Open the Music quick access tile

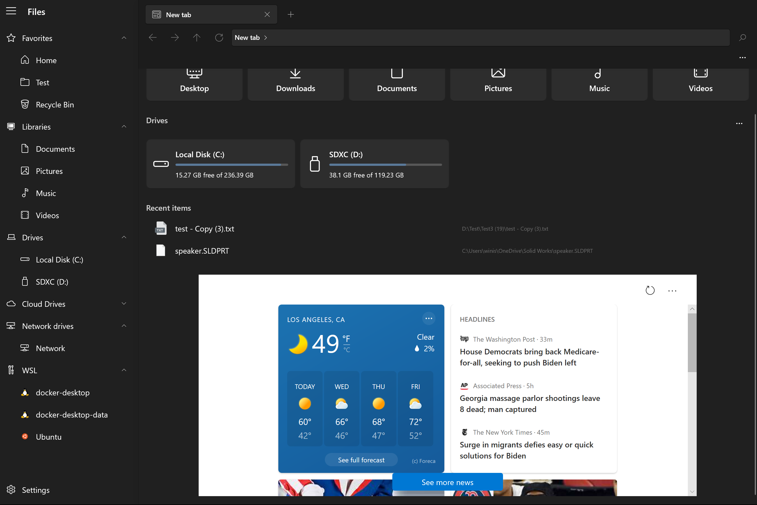599,84
